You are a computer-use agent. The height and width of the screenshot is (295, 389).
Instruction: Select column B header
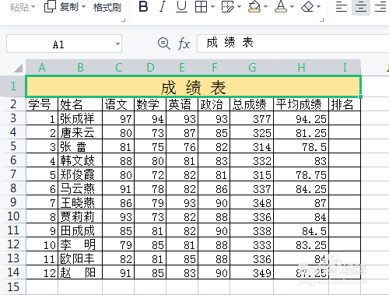80,68
